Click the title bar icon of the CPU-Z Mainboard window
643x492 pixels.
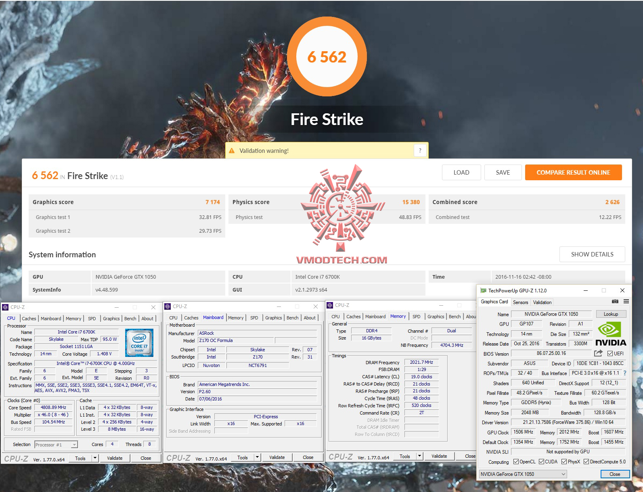tap(168, 306)
